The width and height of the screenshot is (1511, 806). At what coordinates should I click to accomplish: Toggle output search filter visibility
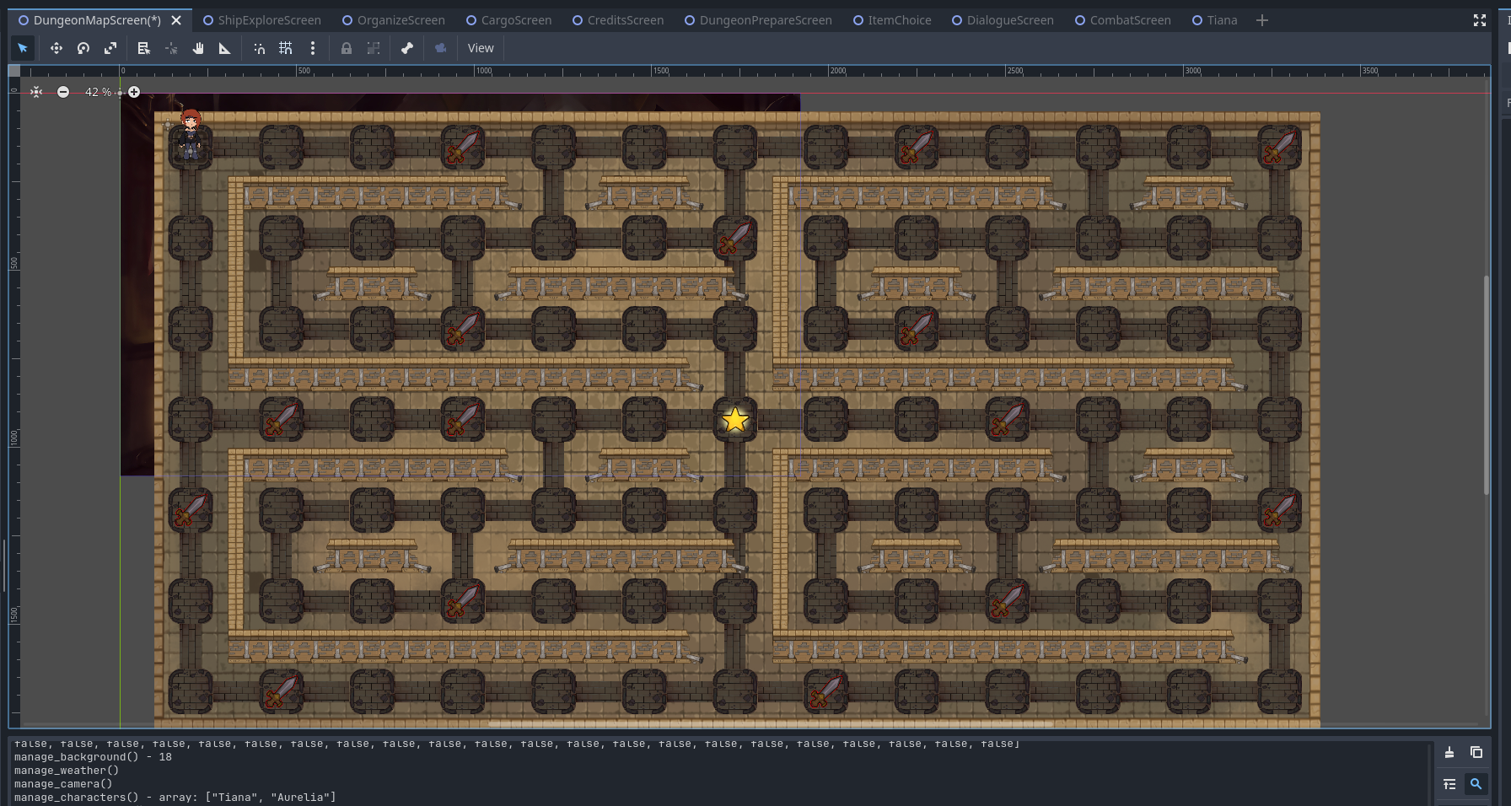click(1476, 784)
